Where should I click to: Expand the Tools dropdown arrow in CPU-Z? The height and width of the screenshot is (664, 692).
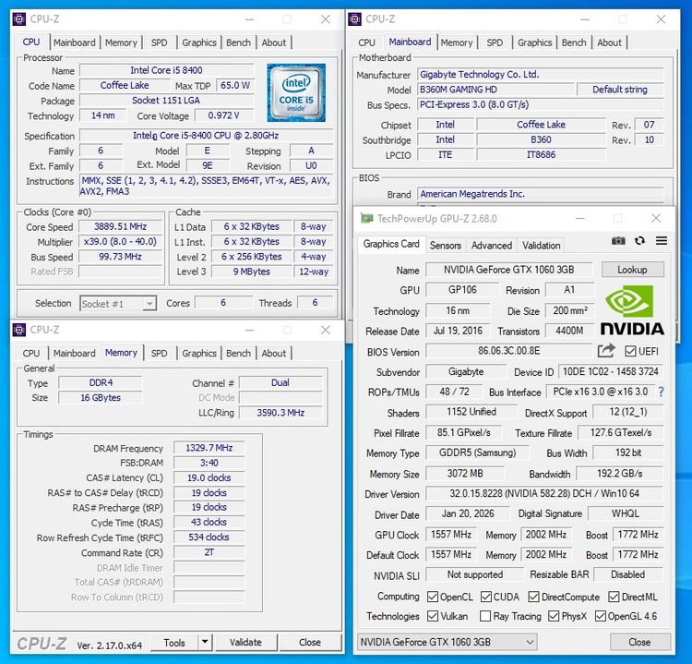[204, 643]
